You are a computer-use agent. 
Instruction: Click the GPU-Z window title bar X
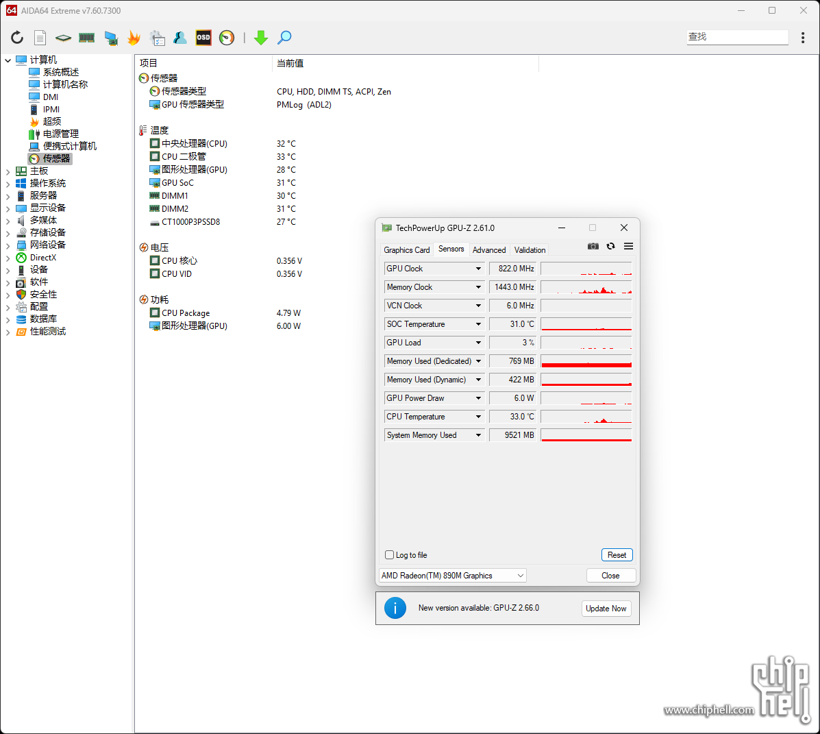pos(624,228)
